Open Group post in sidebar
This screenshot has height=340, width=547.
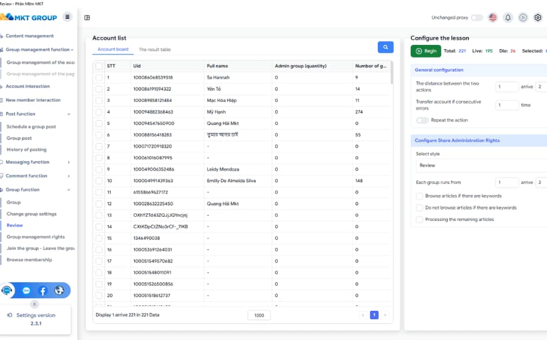pyautogui.click(x=19, y=138)
